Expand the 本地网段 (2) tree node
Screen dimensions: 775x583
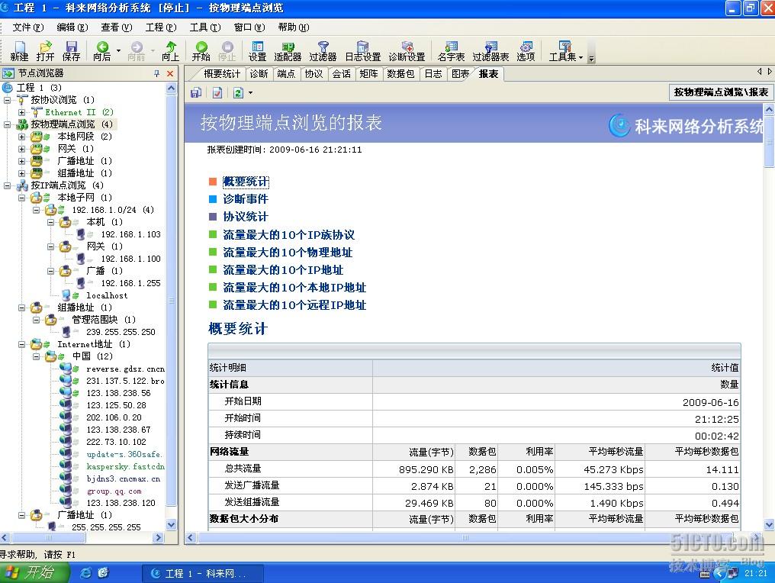tap(22, 137)
